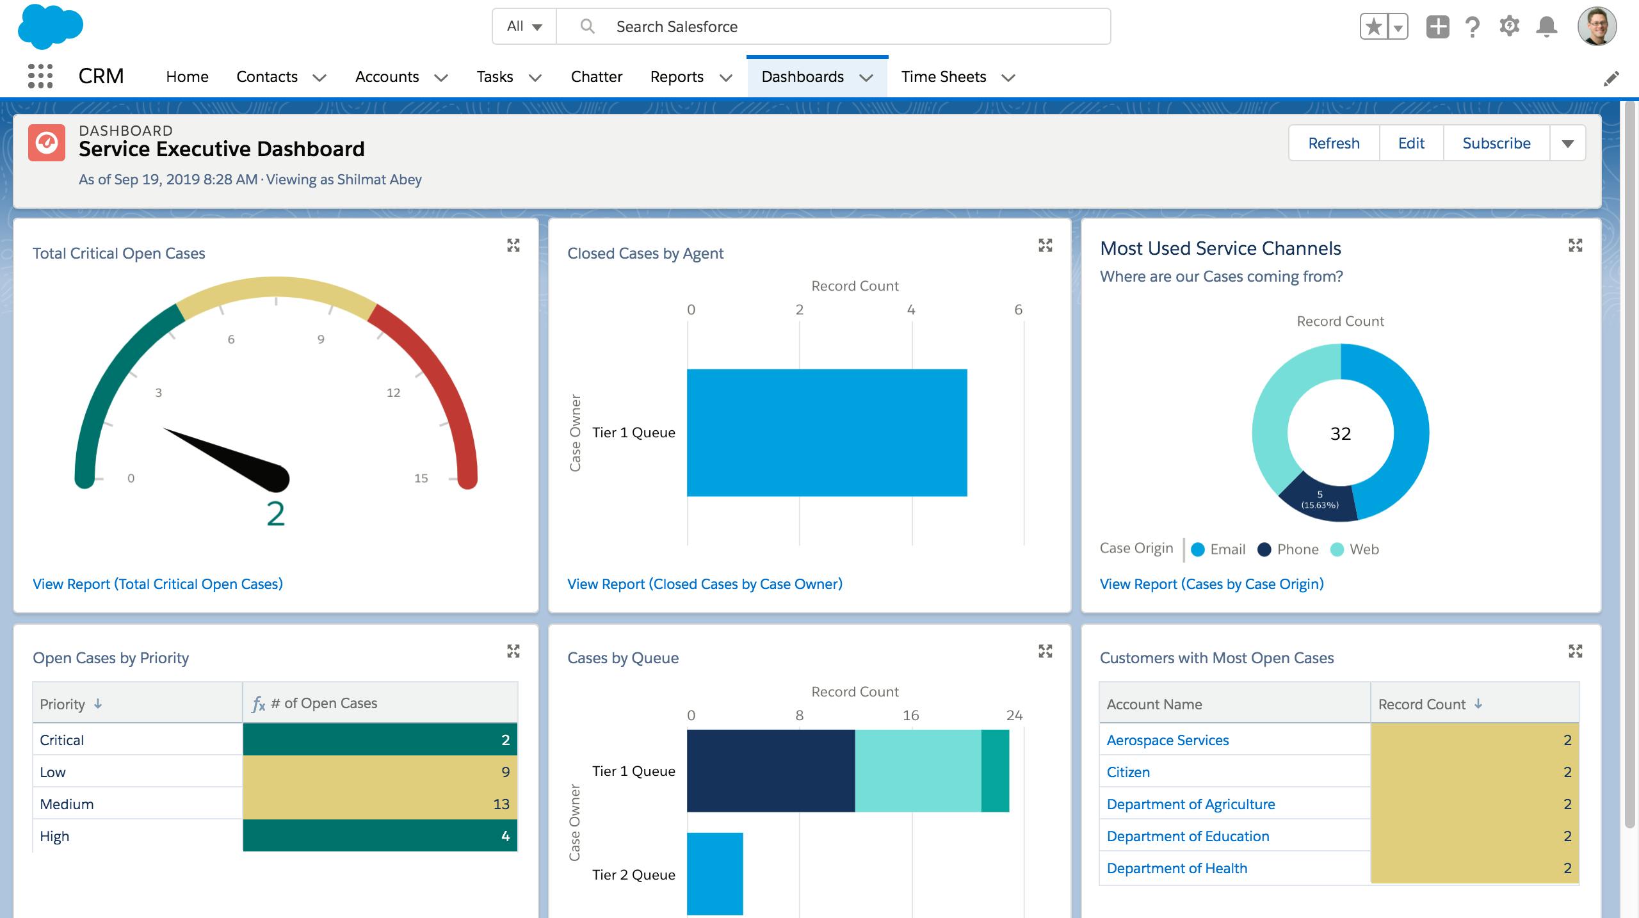Click the Tier 1 Queue bar in Closed Cases
Screen dimensions: 1639x918
tap(827, 433)
